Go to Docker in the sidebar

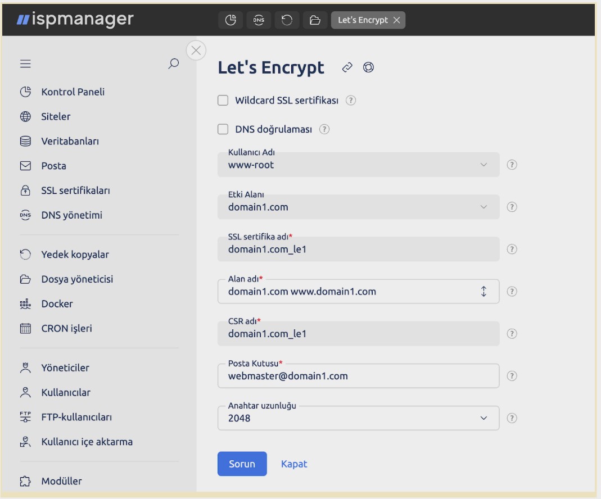coord(57,303)
